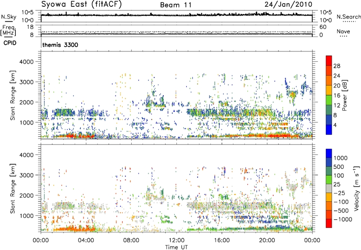
Task: Click the '4' Power colorbar tick
Action: click(335, 125)
